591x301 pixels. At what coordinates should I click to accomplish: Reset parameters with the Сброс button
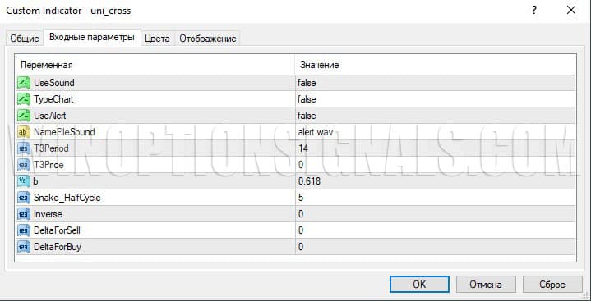[x=552, y=285]
